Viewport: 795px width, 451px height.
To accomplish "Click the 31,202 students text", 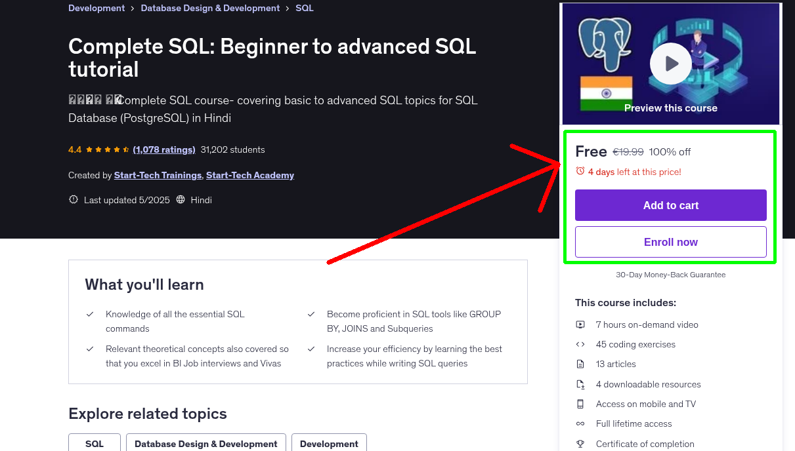I will pyautogui.click(x=233, y=149).
